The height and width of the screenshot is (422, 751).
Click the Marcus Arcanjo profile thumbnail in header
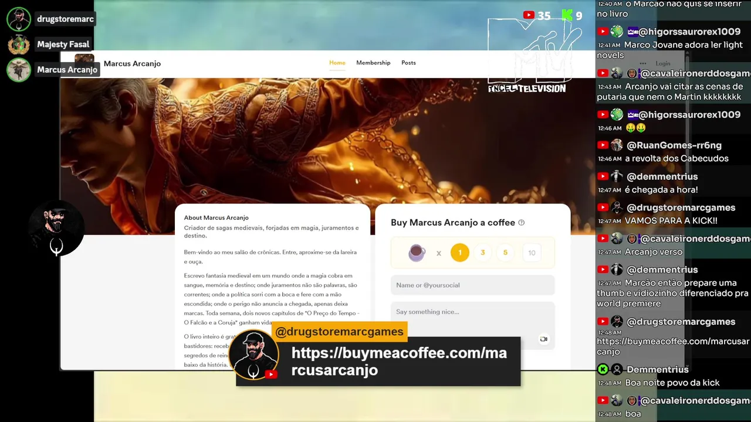84,63
